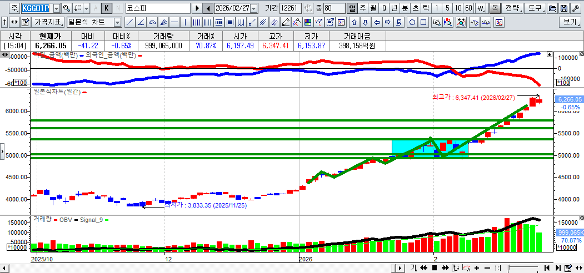Click the zoom slider at chart bottom
This screenshot has width=584, height=273.
coord(522,268)
